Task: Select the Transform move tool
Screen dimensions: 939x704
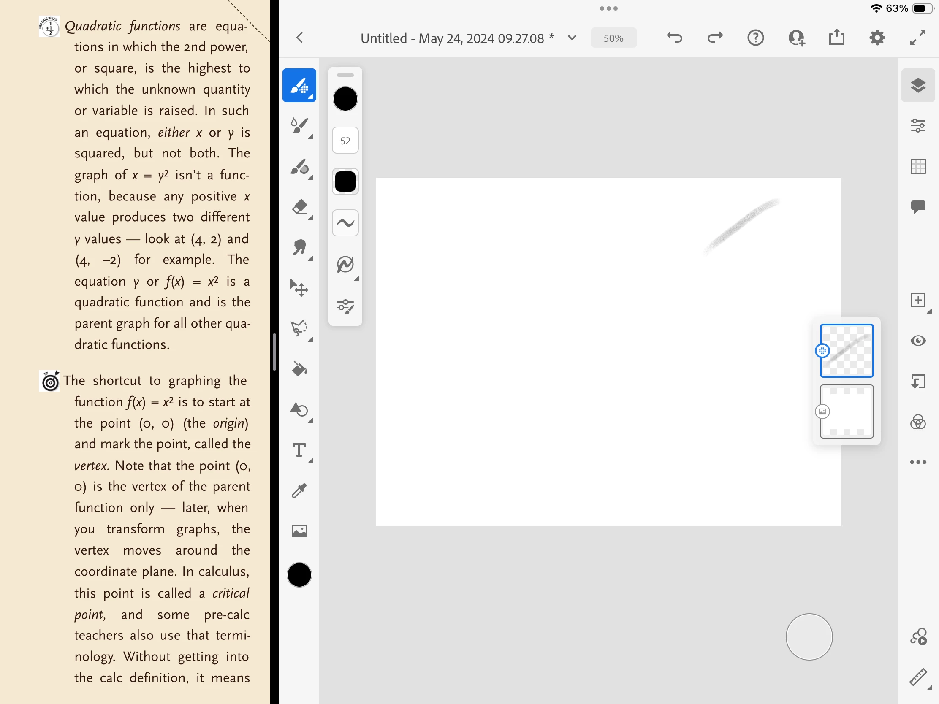Action: [x=299, y=288]
